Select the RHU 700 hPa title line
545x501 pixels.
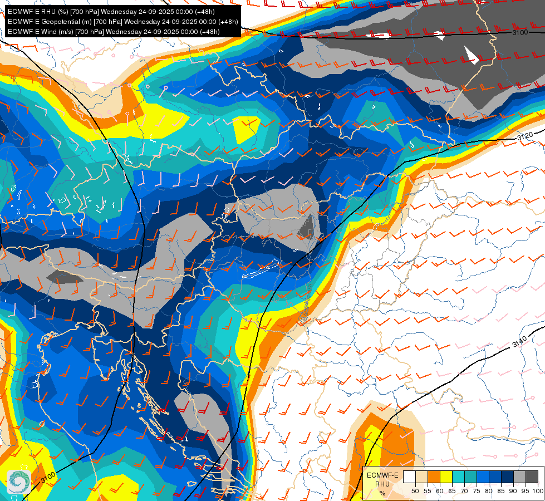(111, 12)
